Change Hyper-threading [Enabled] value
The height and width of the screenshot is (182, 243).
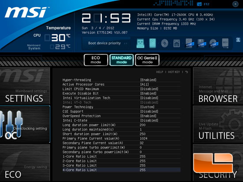click(x=148, y=80)
